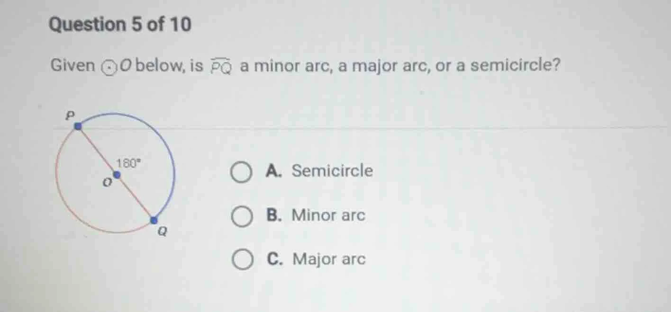
Task: Click the answer label 'Major arc'
Action: point(328,259)
